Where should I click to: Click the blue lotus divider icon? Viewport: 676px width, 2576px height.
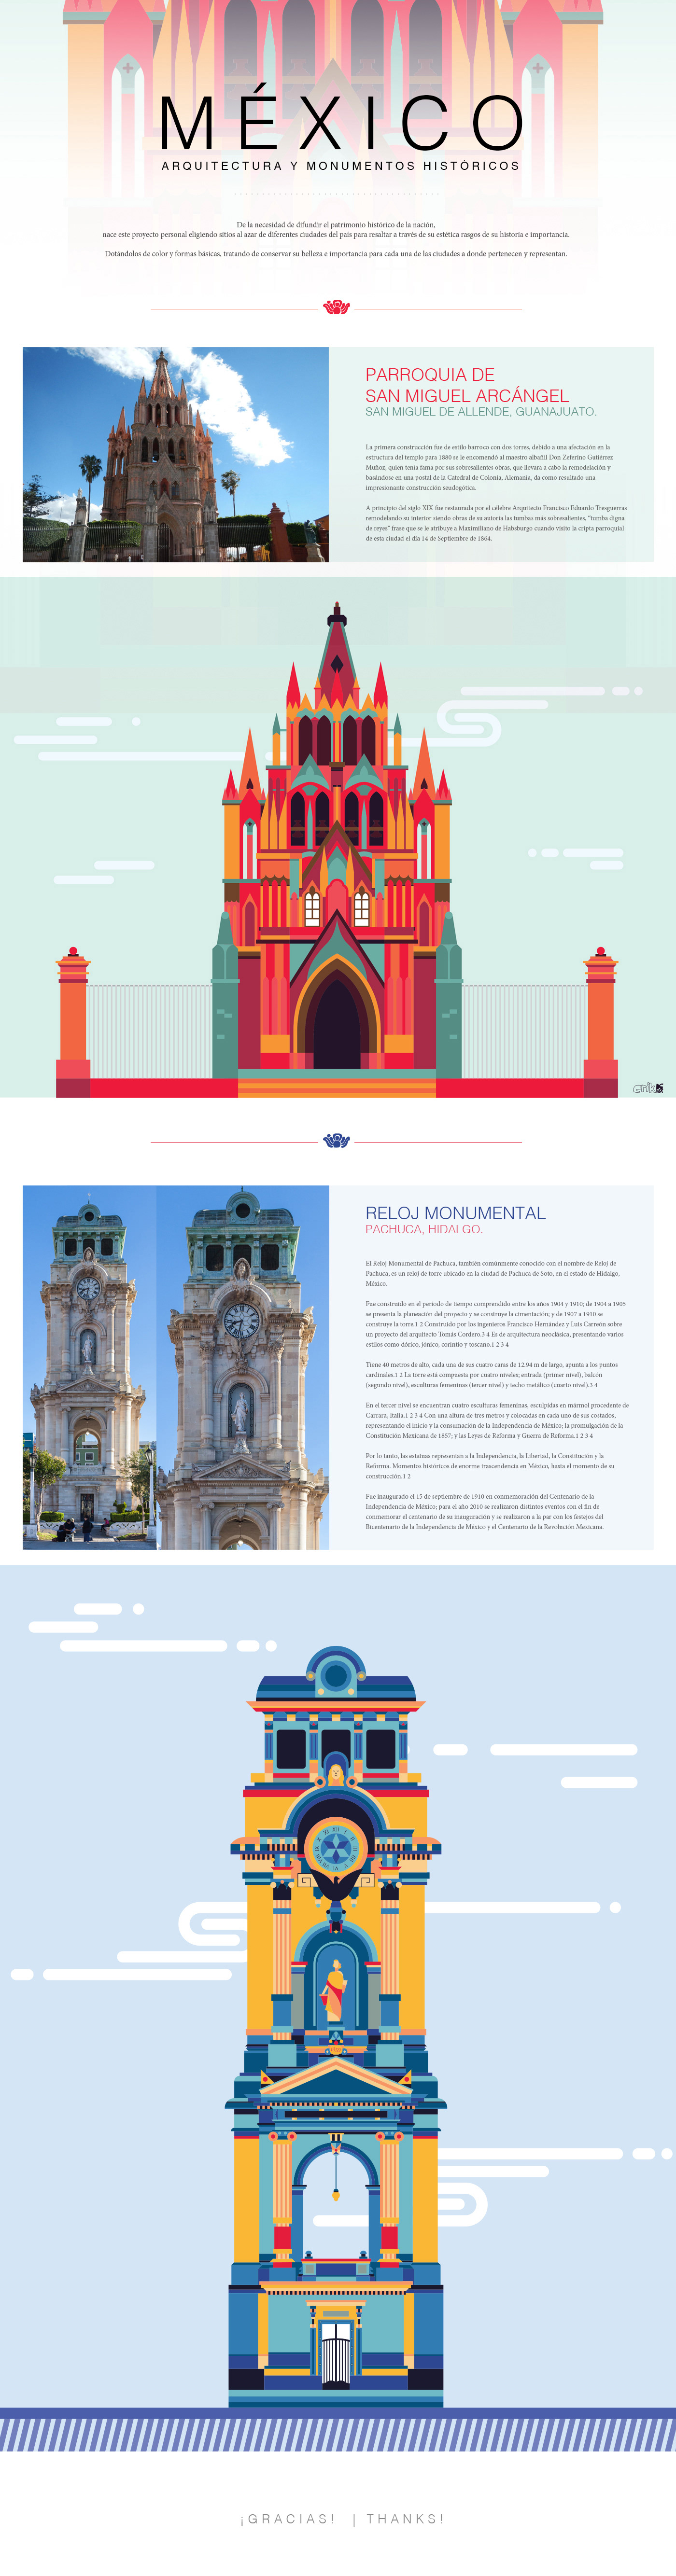(x=337, y=1141)
